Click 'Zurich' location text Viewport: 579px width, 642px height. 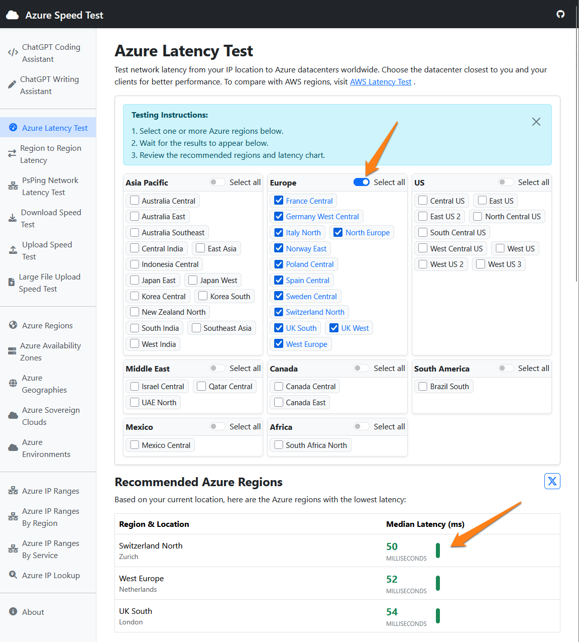point(129,557)
